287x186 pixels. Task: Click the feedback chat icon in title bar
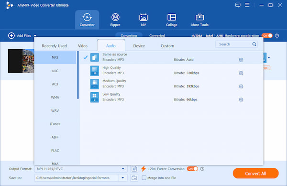pos(238,5)
